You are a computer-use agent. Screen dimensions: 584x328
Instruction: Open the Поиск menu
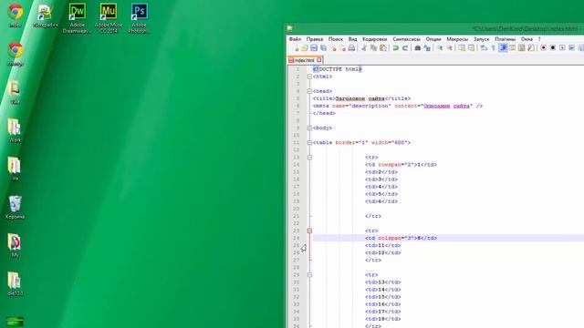[x=336, y=39]
